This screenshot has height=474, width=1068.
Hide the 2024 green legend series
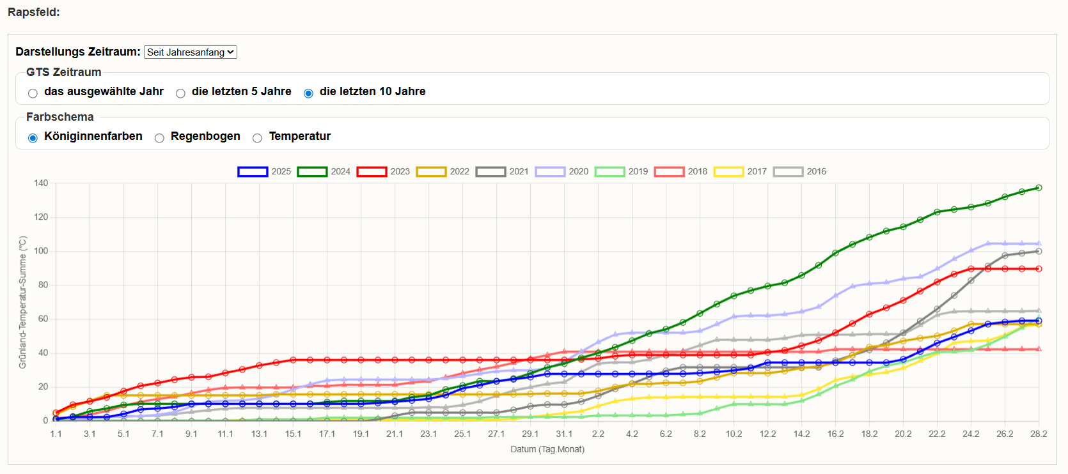point(312,172)
